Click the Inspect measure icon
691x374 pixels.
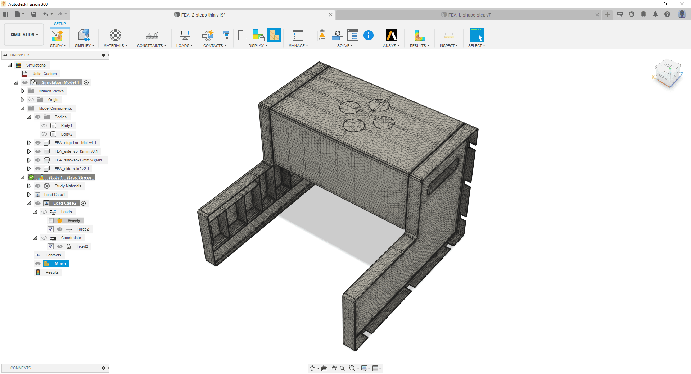pyautogui.click(x=449, y=35)
